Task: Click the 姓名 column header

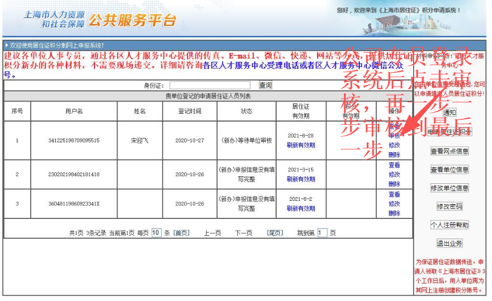Action: (x=139, y=111)
